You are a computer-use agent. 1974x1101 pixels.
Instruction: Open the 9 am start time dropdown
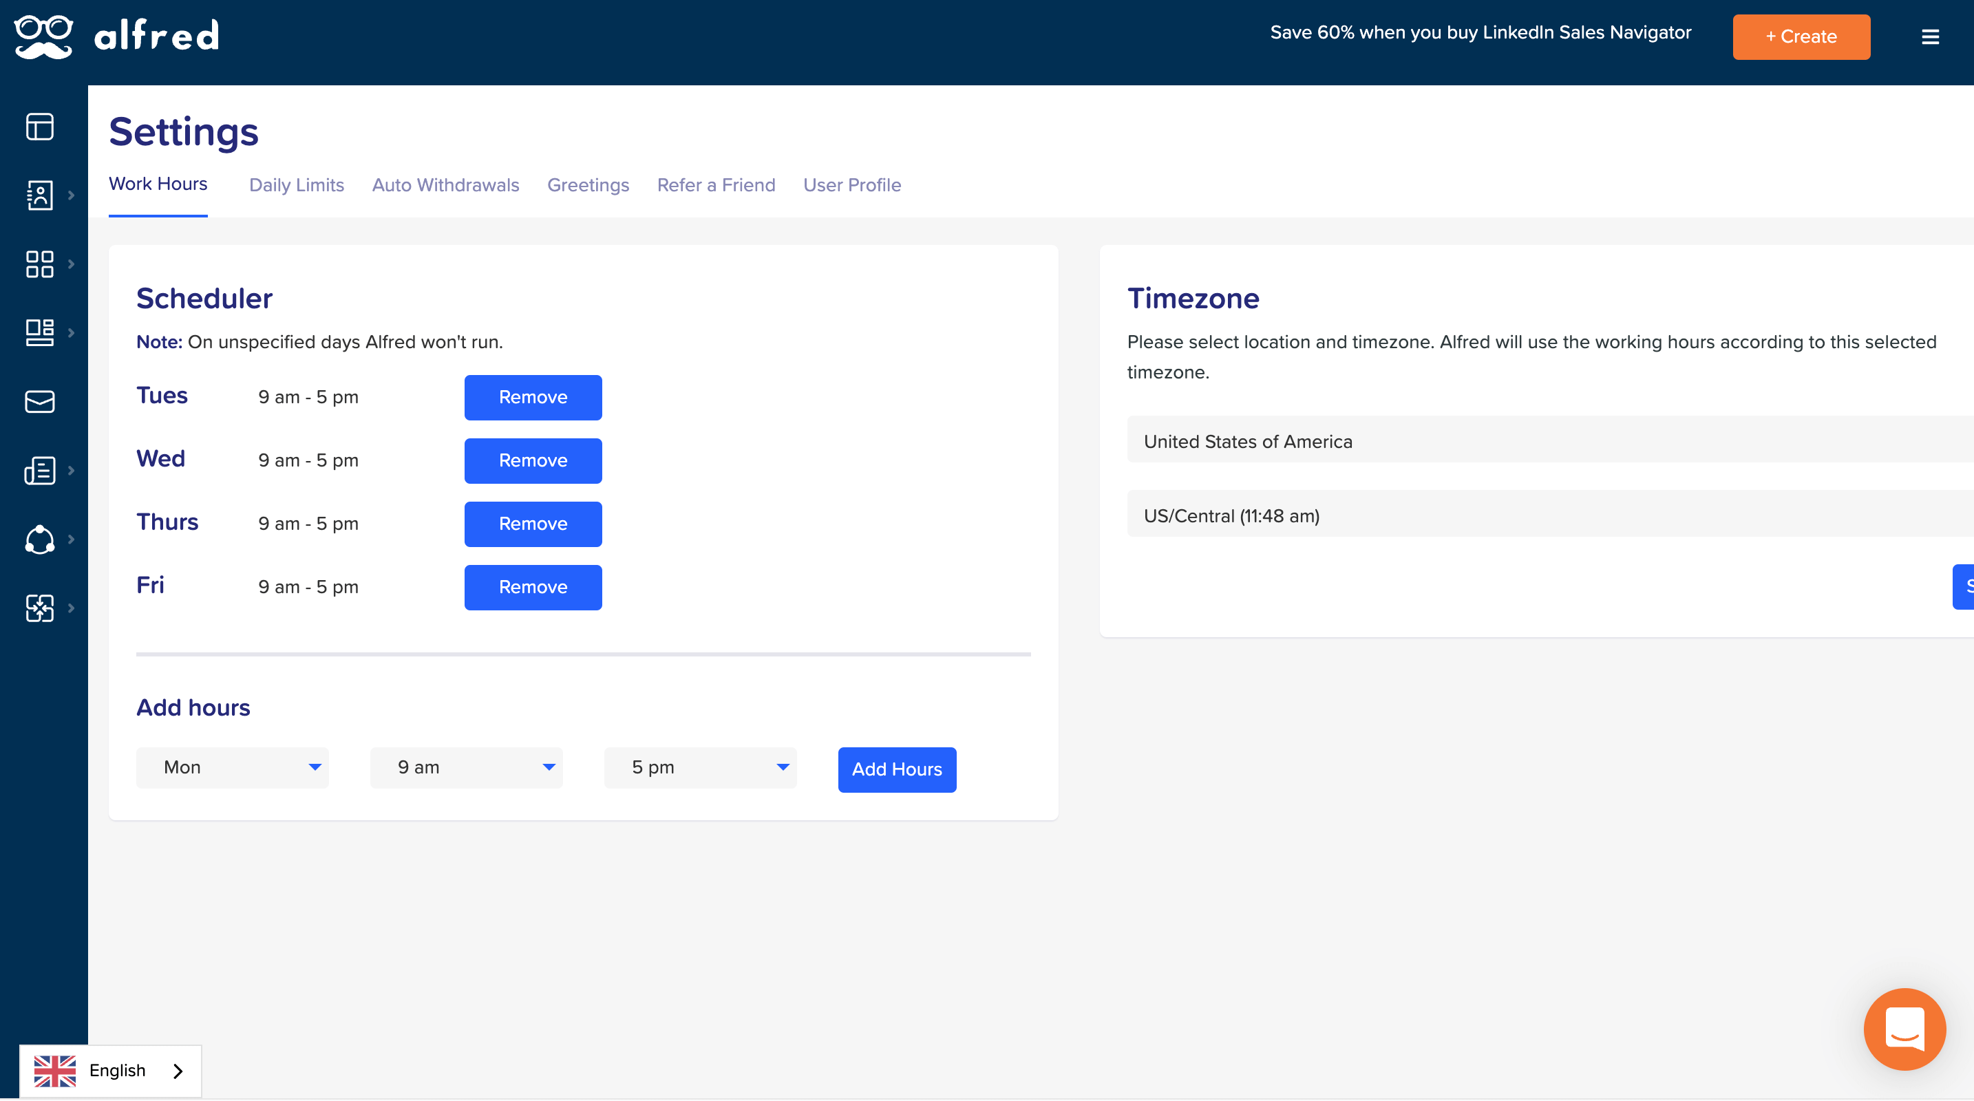pos(466,767)
